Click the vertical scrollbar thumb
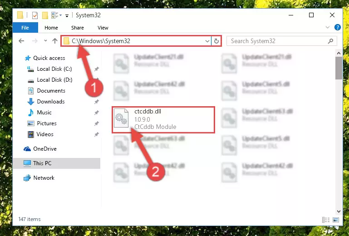The width and height of the screenshot is (349, 236). click(x=339, y=68)
